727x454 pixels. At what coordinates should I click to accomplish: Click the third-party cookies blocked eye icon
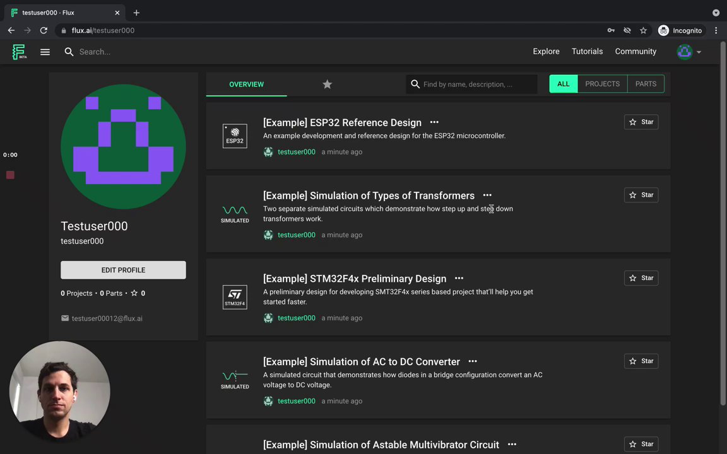tap(627, 30)
